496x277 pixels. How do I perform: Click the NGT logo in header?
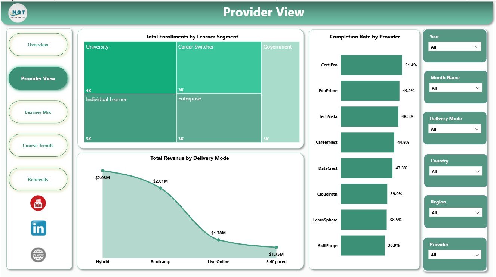[x=18, y=13]
